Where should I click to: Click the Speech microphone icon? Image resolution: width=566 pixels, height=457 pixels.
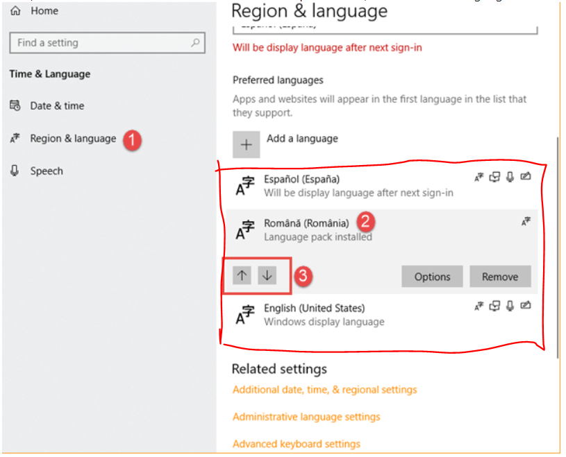15,171
